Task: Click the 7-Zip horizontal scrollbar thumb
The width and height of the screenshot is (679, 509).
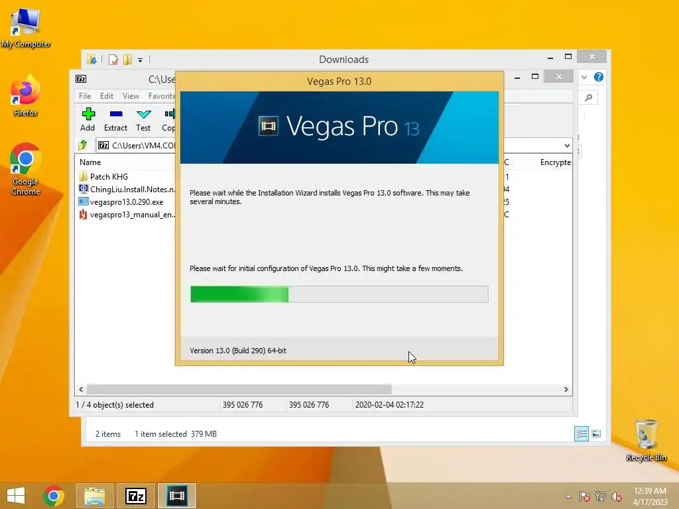Action: point(239,389)
